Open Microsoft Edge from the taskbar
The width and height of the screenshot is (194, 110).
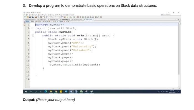tap(46, 92)
